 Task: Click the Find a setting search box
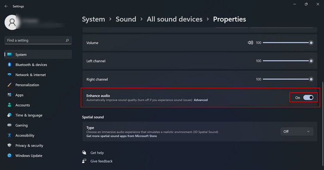coord(38,40)
